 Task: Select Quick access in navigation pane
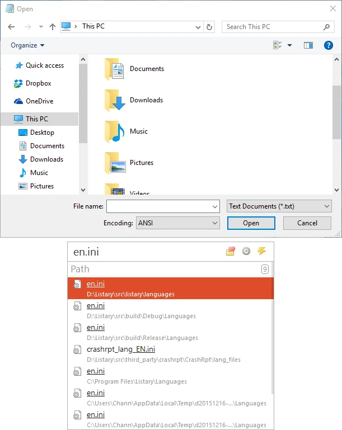point(44,65)
